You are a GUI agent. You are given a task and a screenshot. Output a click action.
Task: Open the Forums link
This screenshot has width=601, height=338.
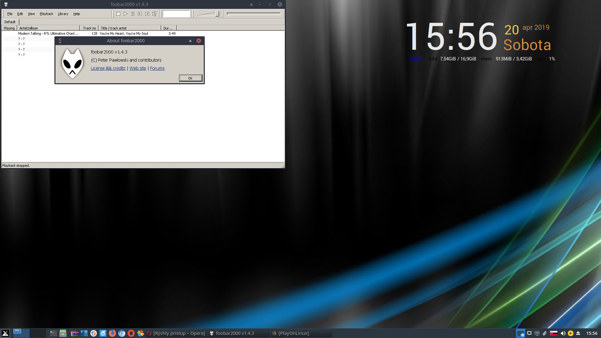click(157, 68)
